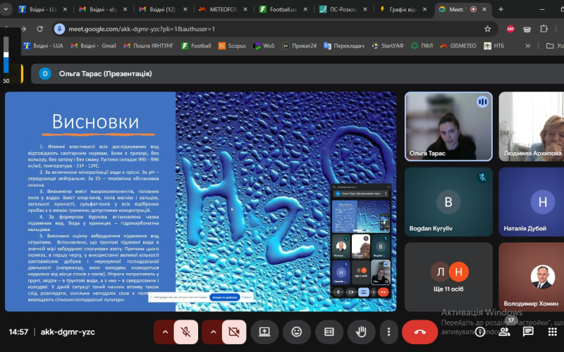Select Володимир Хомин participant tile

[x=532, y=277]
